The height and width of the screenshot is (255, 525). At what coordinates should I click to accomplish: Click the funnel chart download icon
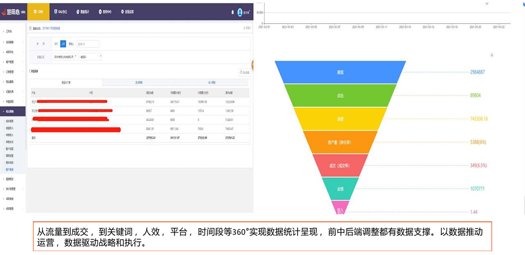coord(492,54)
